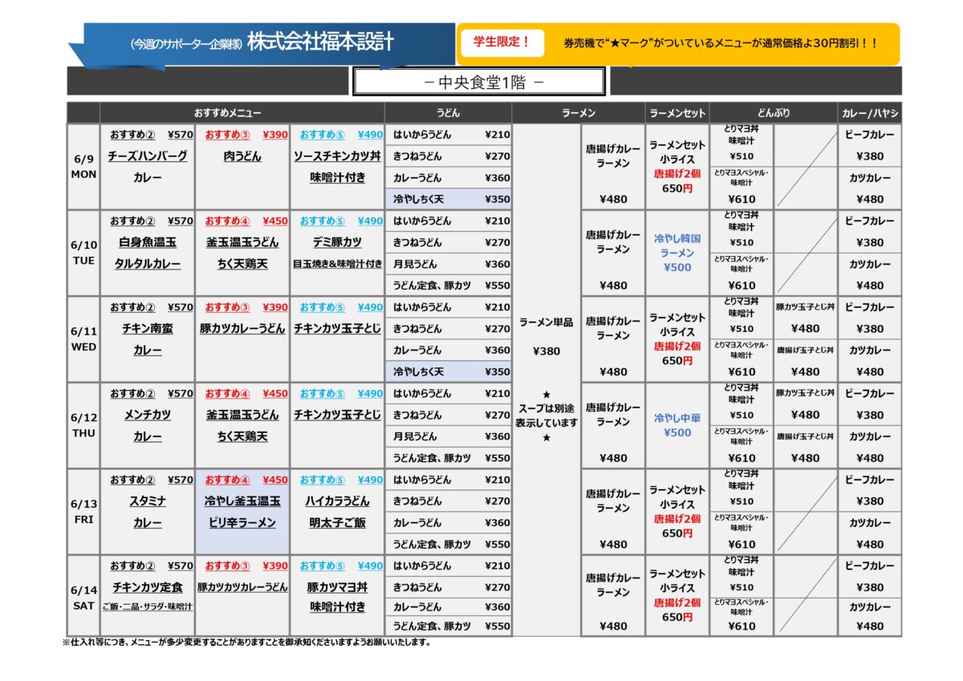Click ソースチキンカツ丼 menu item
Viewport: 963px width, 681px height.
coord(337,156)
